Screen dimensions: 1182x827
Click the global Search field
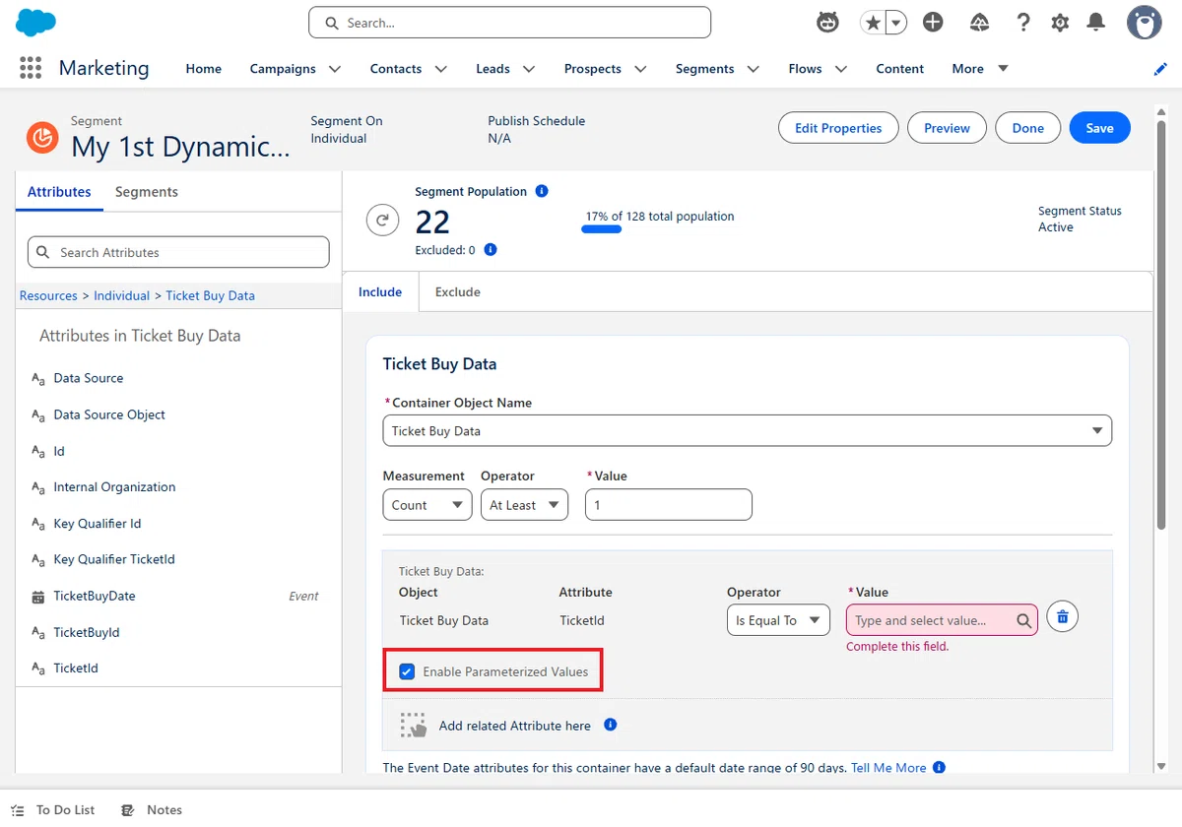[509, 23]
